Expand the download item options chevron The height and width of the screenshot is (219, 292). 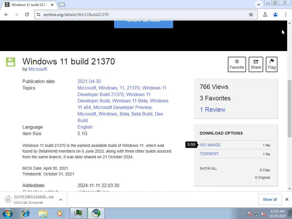[x=61, y=200]
